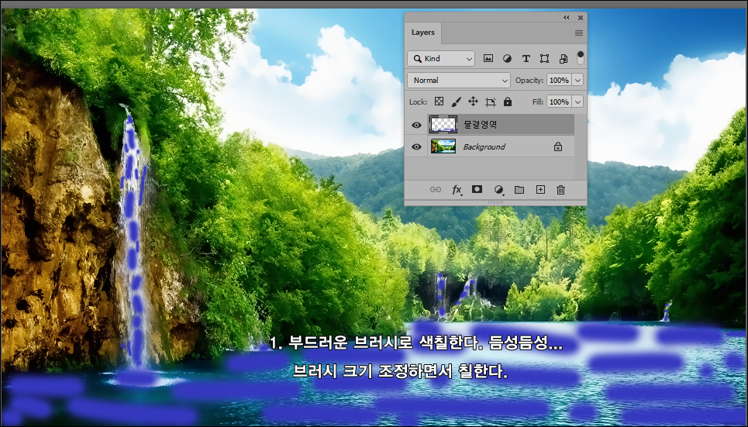Hide the 물결영역 layer
The image size is (748, 427).
click(x=416, y=125)
